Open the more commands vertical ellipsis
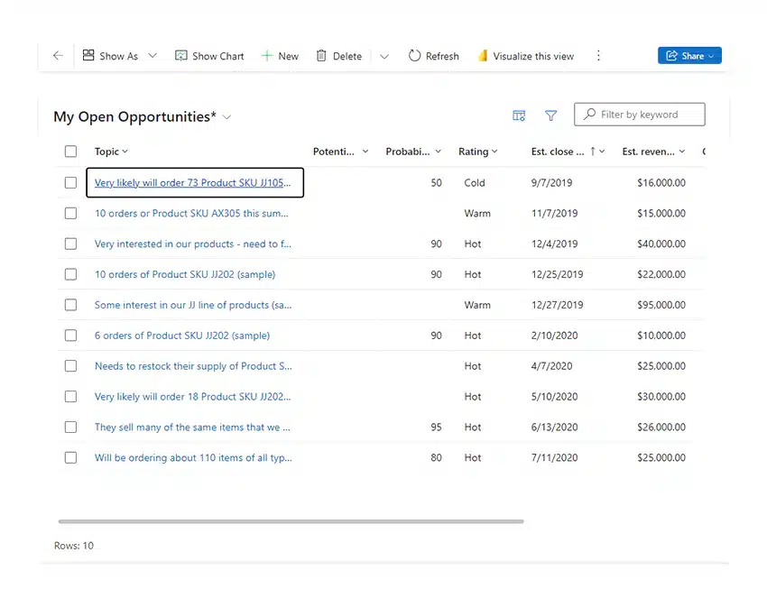Screen dimensions: 767x598 point(598,56)
